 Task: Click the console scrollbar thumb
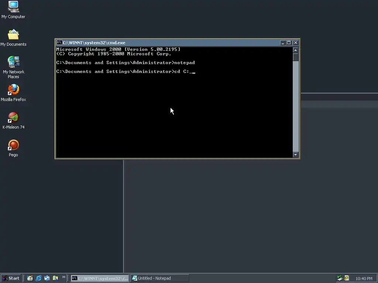click(296, 57)
